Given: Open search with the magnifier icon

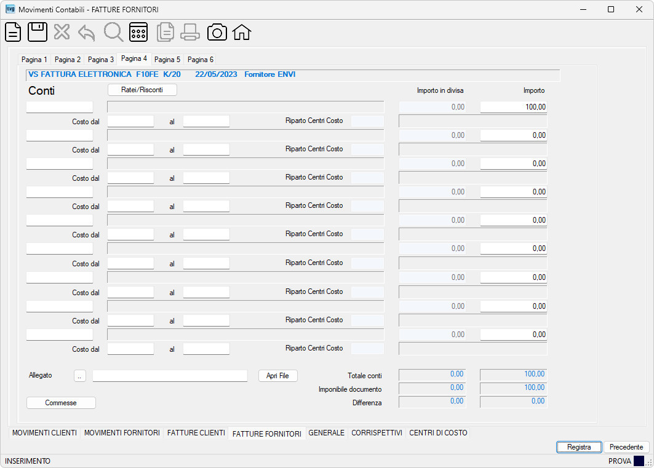Looking at the screenshot, I should [113, 32].
